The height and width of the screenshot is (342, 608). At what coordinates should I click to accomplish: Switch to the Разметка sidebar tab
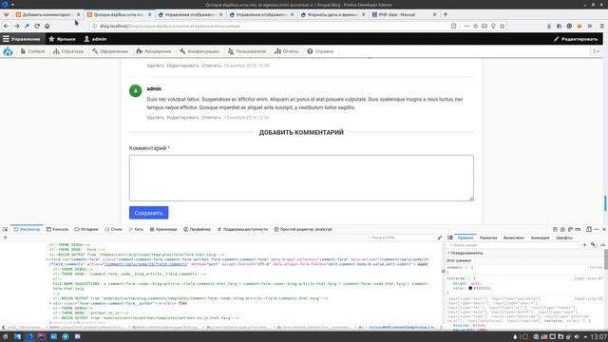click(x=488, y=237)
